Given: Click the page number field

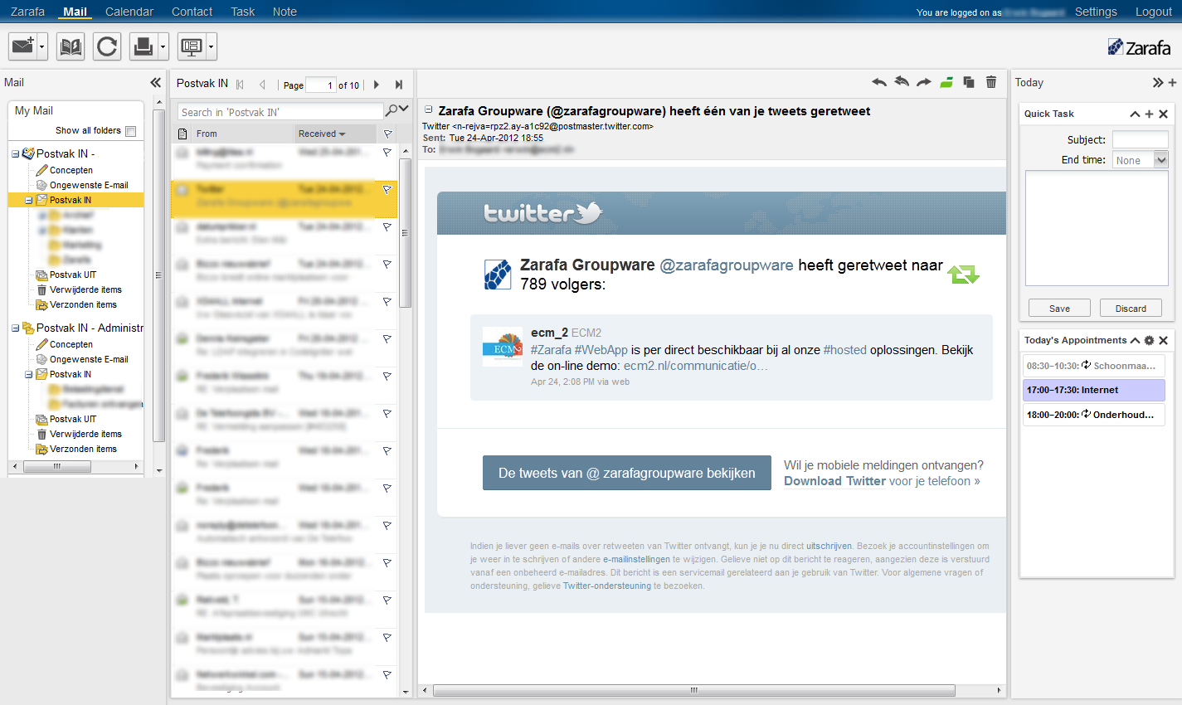Looking at the screenshot, I should click(321, 85).
